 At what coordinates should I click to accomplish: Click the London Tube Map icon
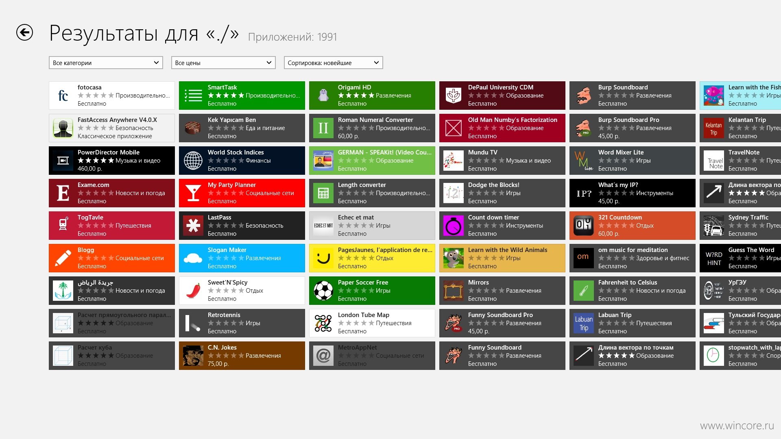[x=323, y=323]
